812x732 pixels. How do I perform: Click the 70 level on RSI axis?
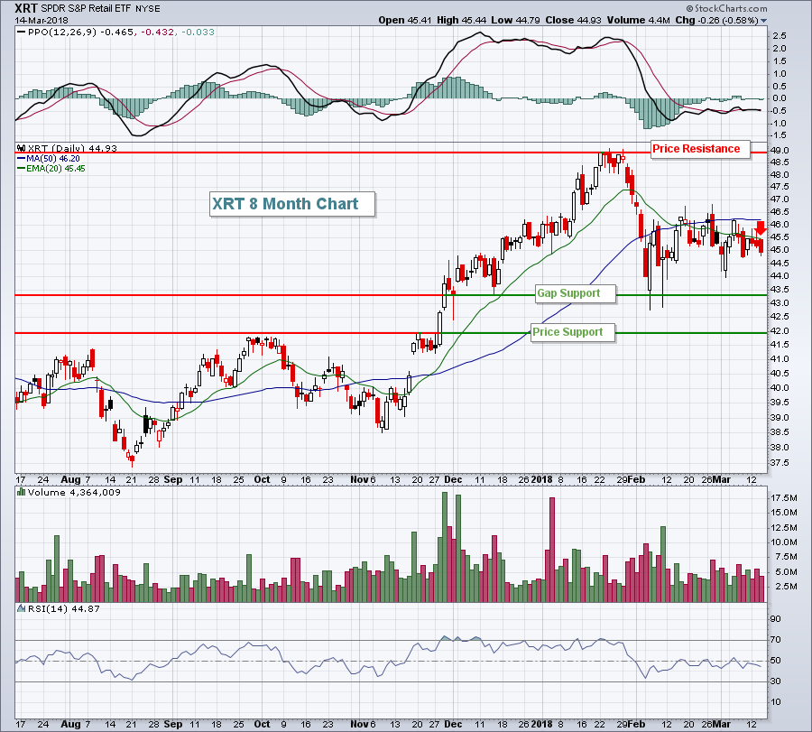[x=776, y=640]
